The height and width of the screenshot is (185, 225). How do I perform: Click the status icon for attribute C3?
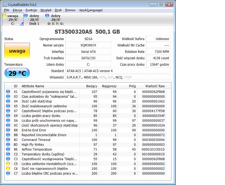8,159
